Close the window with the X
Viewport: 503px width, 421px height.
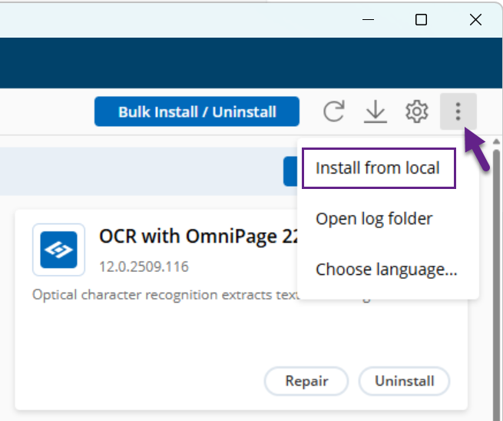476,20
